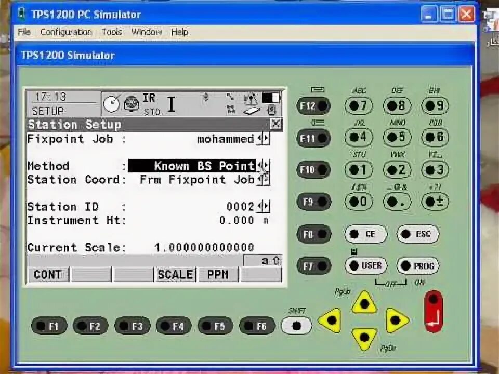Click the number 9 keypad key
The image size is (499, 374).
pos(435,105)
